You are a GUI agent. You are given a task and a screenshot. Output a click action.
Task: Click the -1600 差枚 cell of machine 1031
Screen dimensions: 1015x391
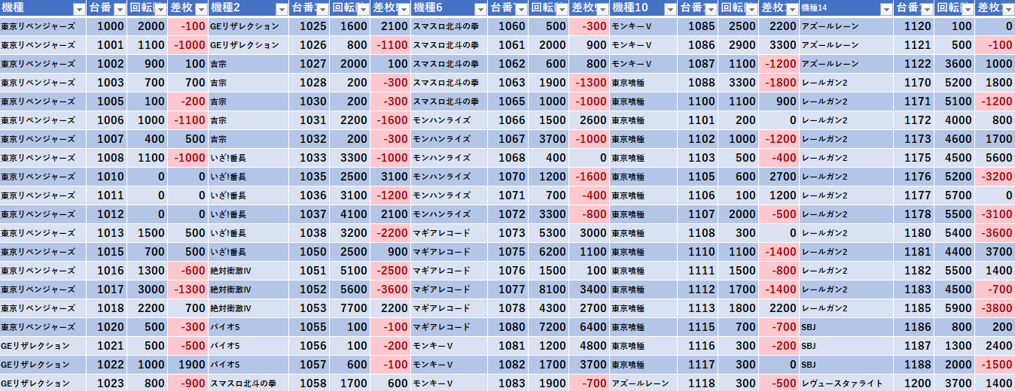(x=390, y=120)
